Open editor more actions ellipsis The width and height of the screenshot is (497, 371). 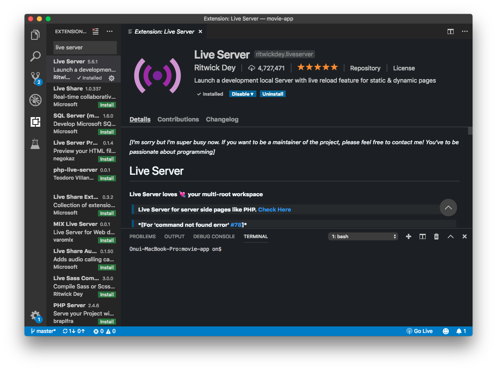pyautogui.click(x=465, y=31)
